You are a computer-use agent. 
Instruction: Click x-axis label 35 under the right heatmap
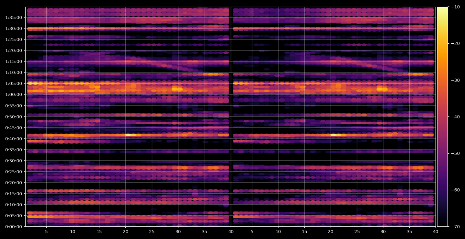point(409,232)
